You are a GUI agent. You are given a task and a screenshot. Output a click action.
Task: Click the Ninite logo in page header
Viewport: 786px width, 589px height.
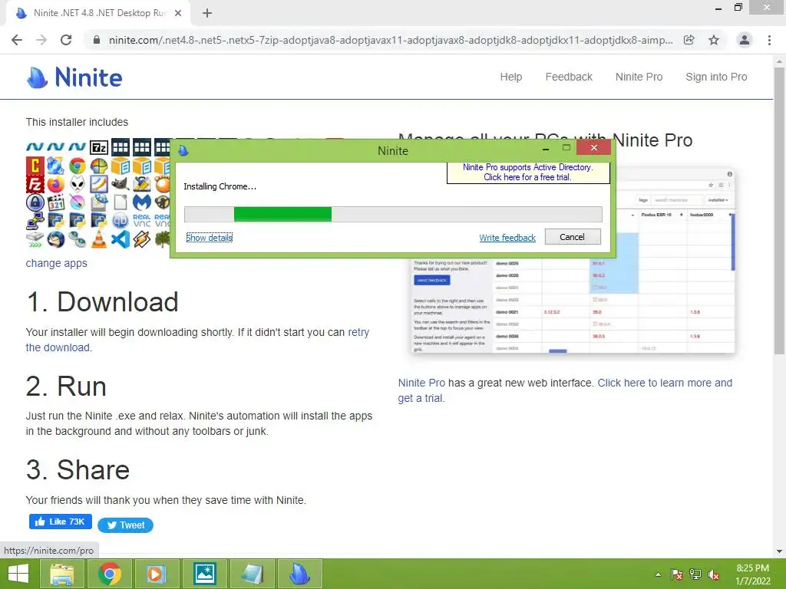point(74,77)
